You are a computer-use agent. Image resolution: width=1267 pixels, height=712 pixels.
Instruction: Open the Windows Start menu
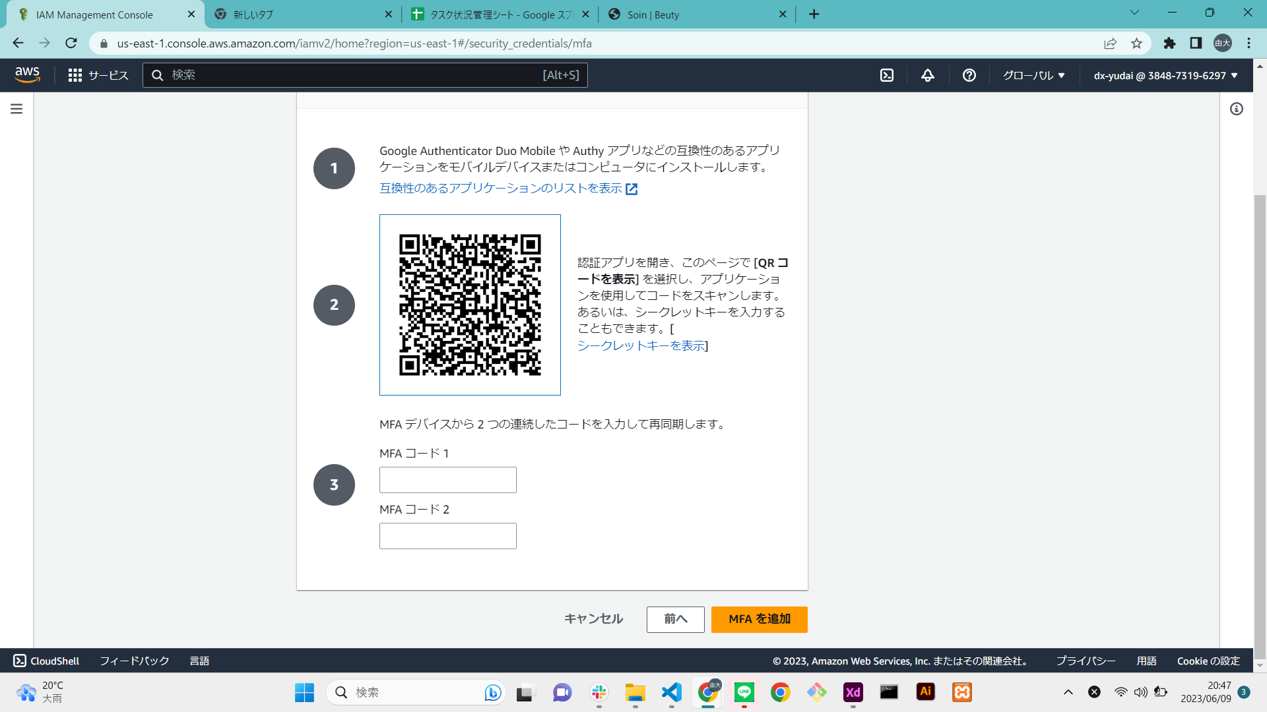[304, 692]
